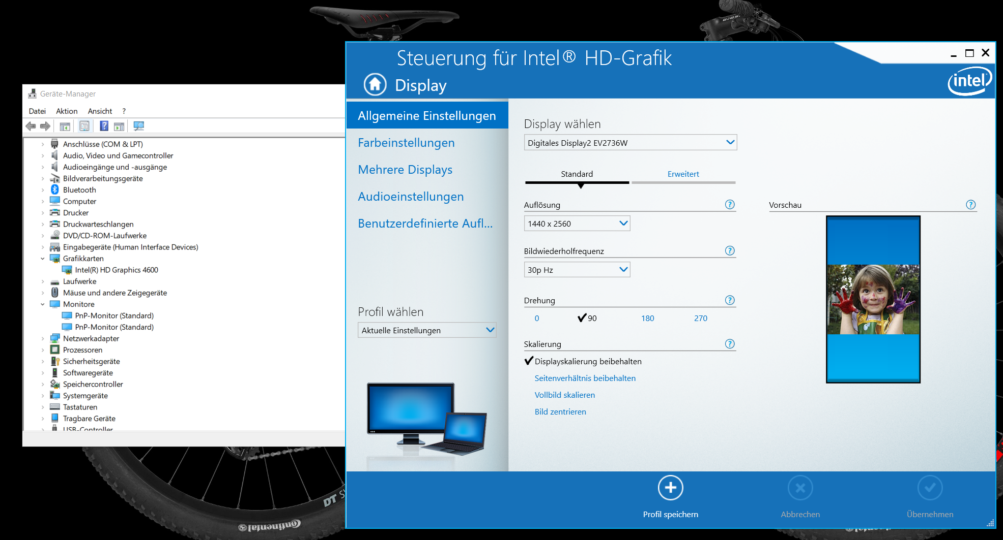Image resolution: width=1003 pixels, height=540 pixels.
Task: Select Sicherheitsgeräte category
Action: point(92,361)
